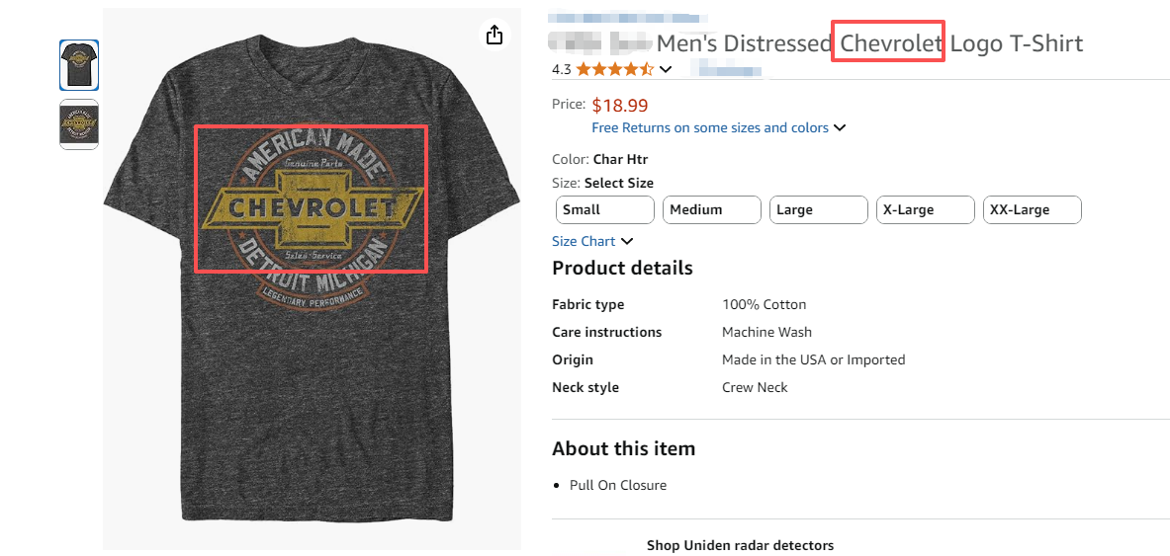Expand the Free Returns chevron arrow

tap(840, 127)
